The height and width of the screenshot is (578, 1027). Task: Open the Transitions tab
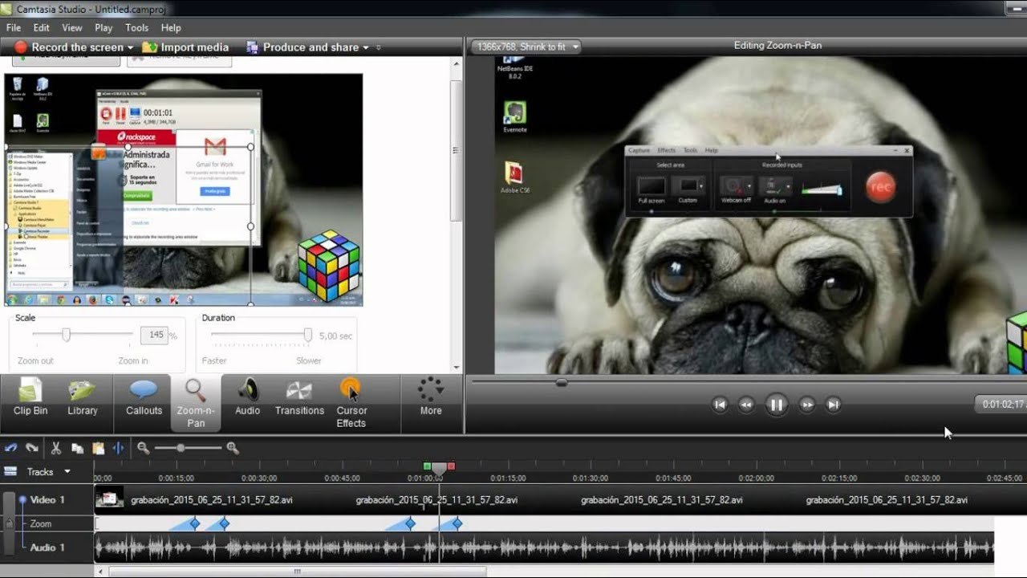299,397
